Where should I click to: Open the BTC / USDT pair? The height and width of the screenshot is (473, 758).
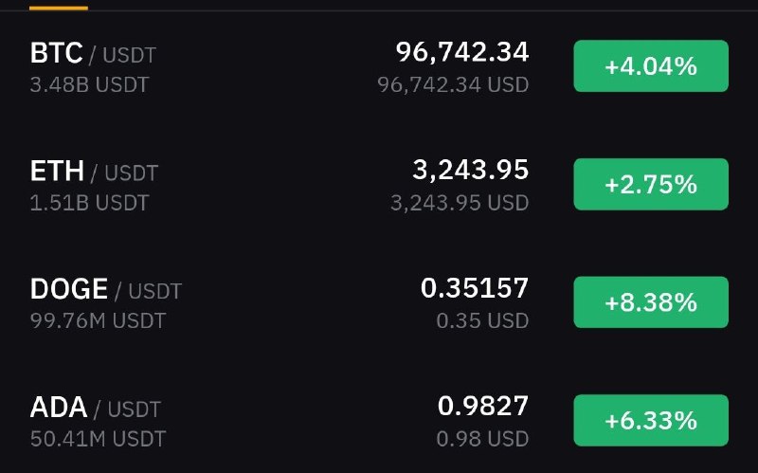click(379, 66)
